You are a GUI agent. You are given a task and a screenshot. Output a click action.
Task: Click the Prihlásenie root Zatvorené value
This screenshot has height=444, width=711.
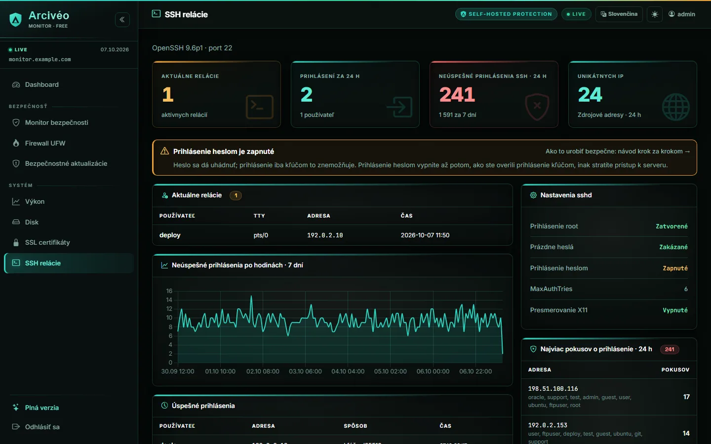point(671,226)
